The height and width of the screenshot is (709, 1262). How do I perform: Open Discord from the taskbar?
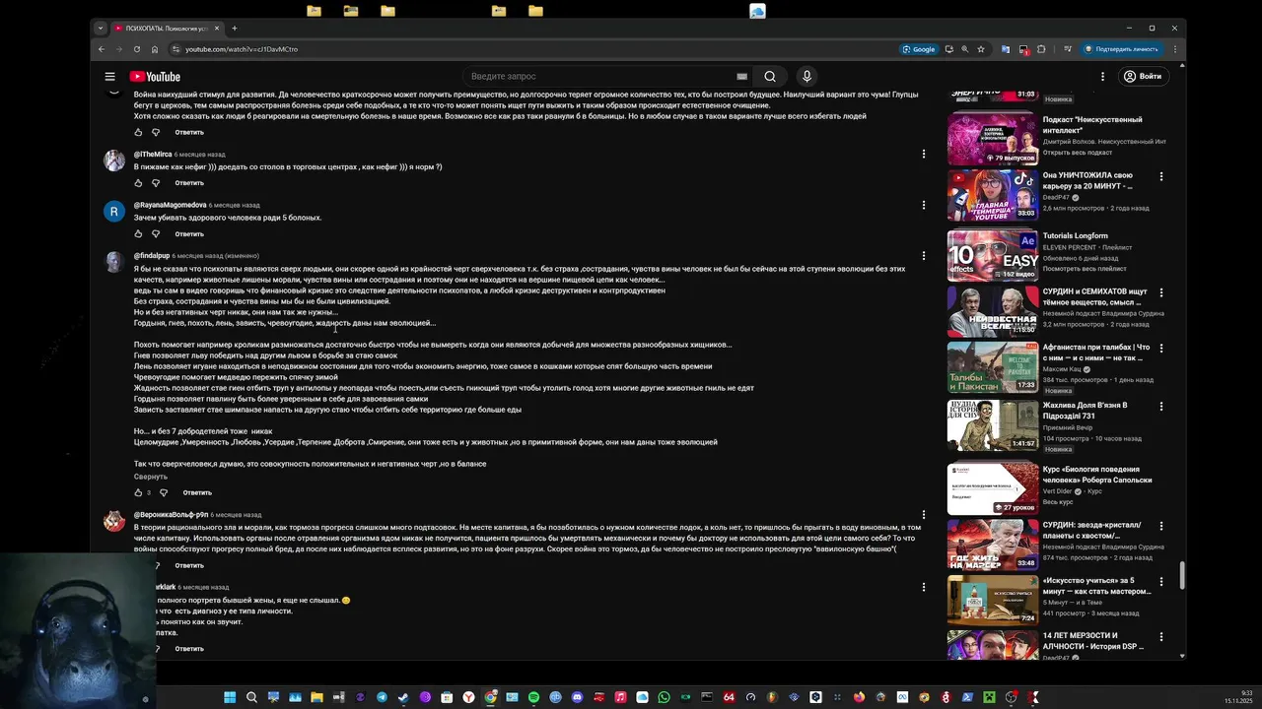[577, 697]
